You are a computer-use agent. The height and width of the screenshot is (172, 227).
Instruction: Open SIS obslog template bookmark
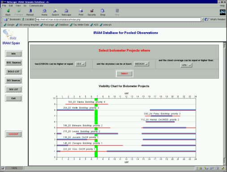tap(27, 25)
